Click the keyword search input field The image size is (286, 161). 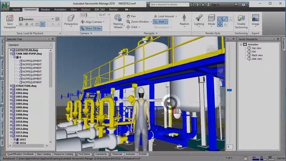(169, 4)
